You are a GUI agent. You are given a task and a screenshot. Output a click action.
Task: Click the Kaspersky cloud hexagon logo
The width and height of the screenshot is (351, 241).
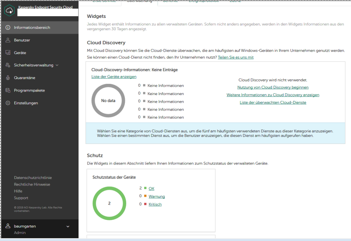click(x=9, y=10)
